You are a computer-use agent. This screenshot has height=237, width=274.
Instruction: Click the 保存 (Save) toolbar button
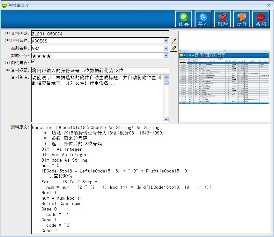click(x=183, y=19)
